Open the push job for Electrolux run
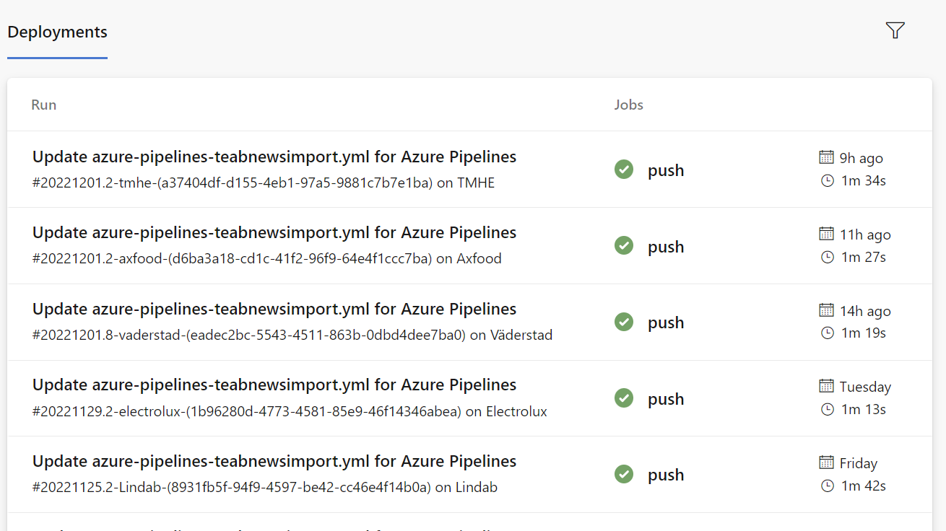Image resolution: width=946 pixels, height=531 pixels. (666, 399)
